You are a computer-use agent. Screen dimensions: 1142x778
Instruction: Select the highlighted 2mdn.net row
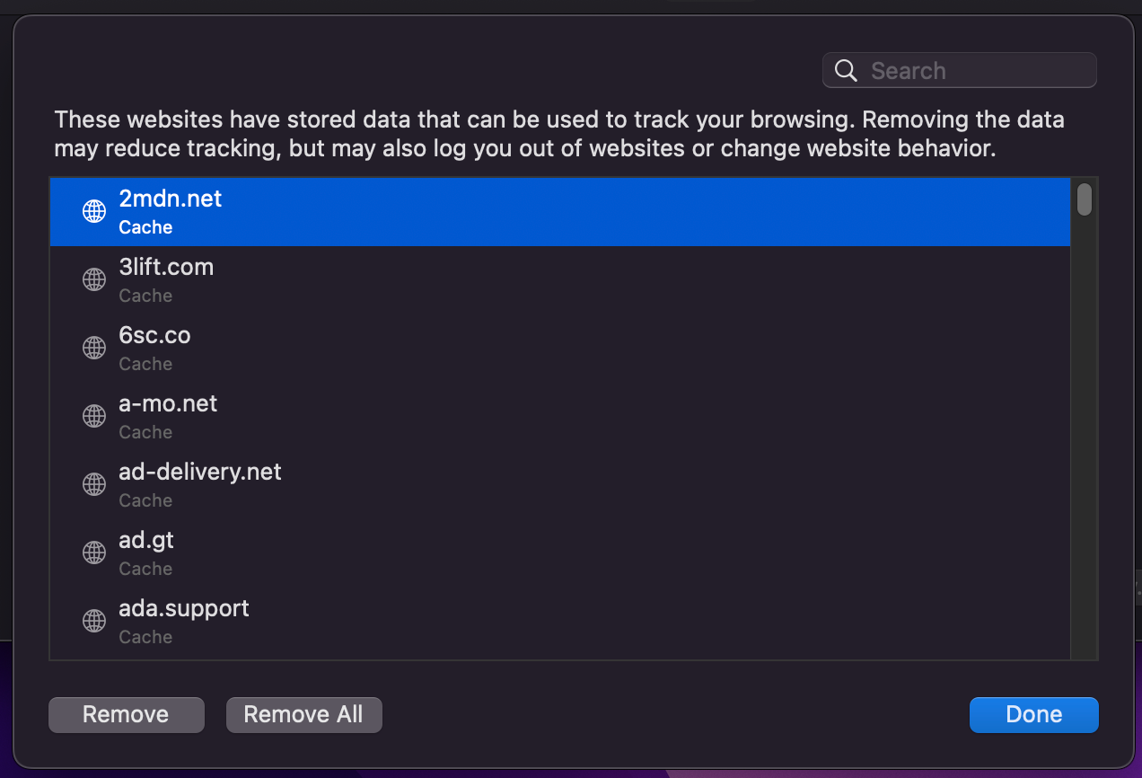(x=560, y=212)
